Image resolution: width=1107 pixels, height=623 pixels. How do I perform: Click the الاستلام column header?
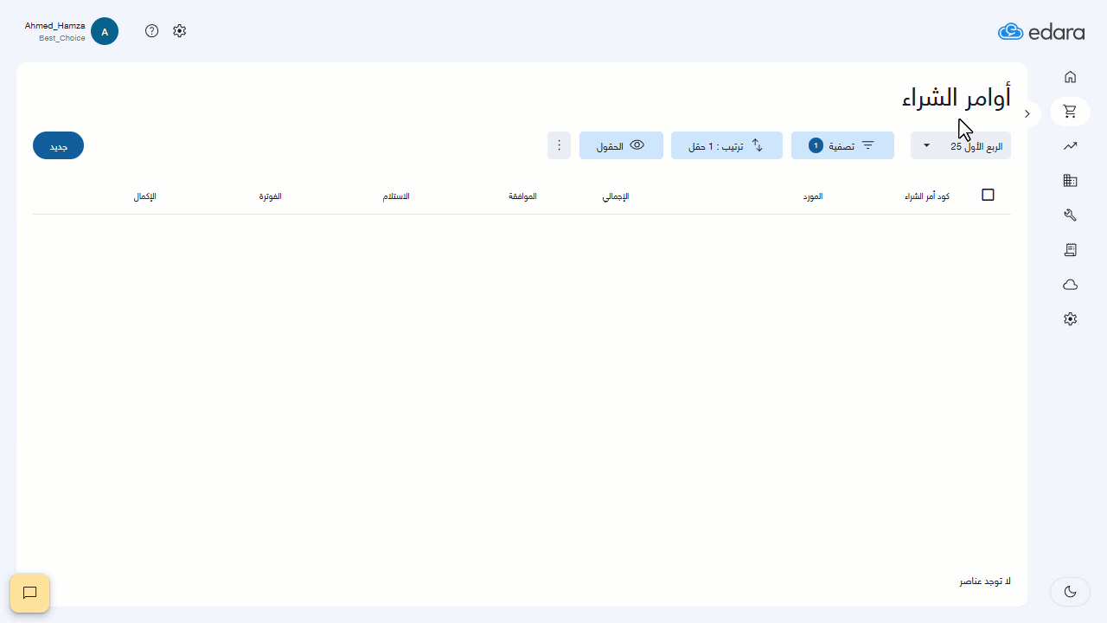click(396, 196)
